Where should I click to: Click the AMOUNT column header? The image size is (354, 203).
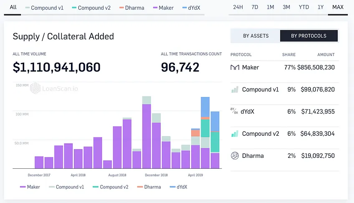pyautogui.click(x=326, y=55)
